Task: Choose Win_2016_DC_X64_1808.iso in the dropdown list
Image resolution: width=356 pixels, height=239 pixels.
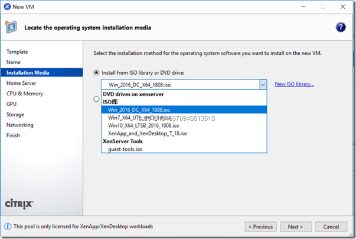Action: 139,109
